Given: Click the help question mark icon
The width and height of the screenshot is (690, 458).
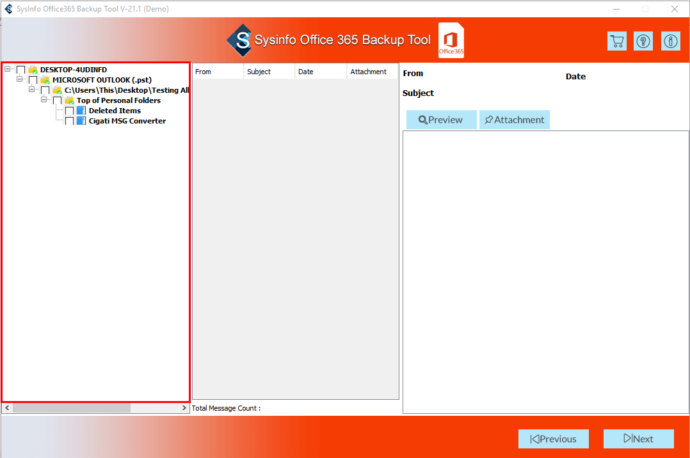Looking at the screenshot, I should [x=643, y=42].
